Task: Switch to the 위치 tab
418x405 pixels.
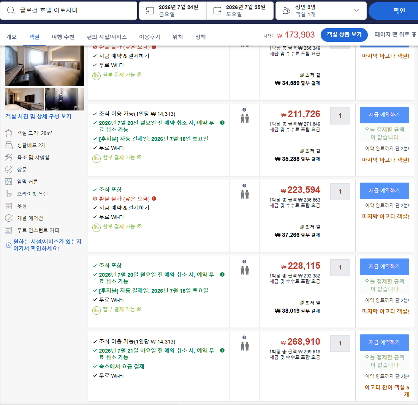Action: 178,37
